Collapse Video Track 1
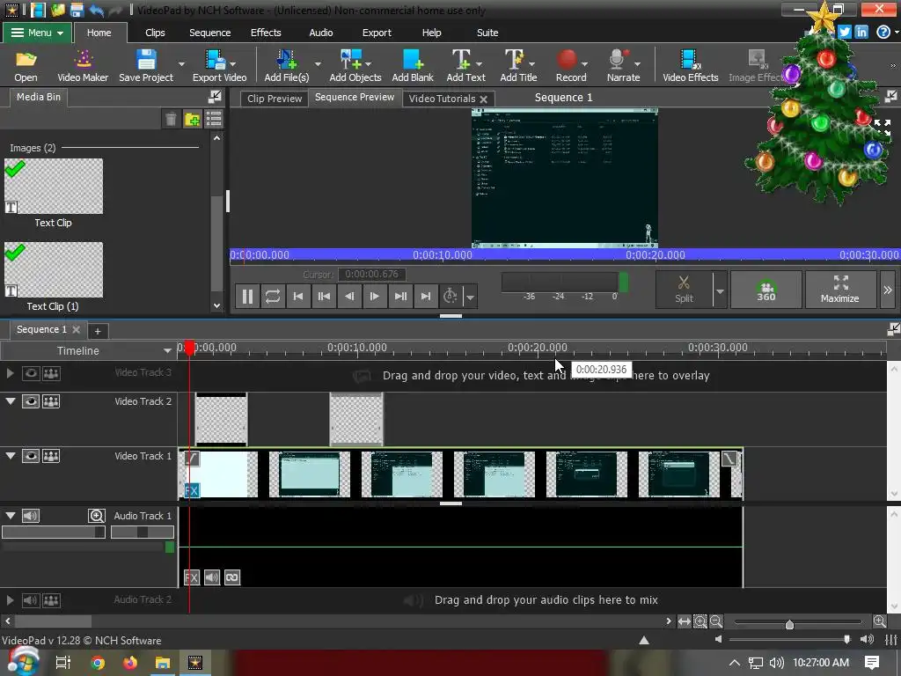The image size is (901, 676). point(11,456)
